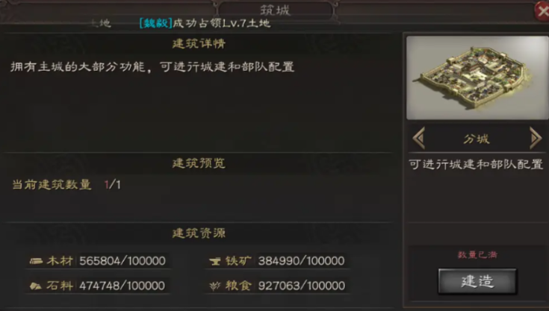Click the iron ore (铁矿) anvil icon
This screenshot has height=311, width=549.
[x=214, y=261]
